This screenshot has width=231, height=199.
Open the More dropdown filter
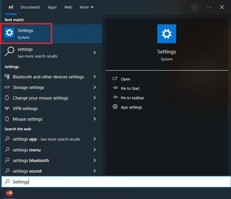click(x=87, y=7)
